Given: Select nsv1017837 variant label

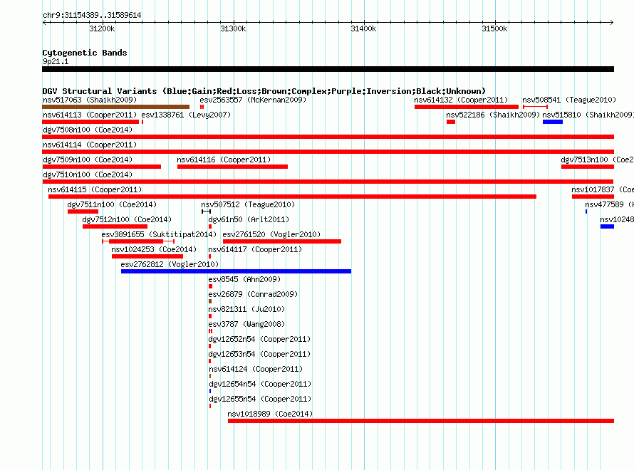Looking at the screenshot, I should (x=603, y=189).
